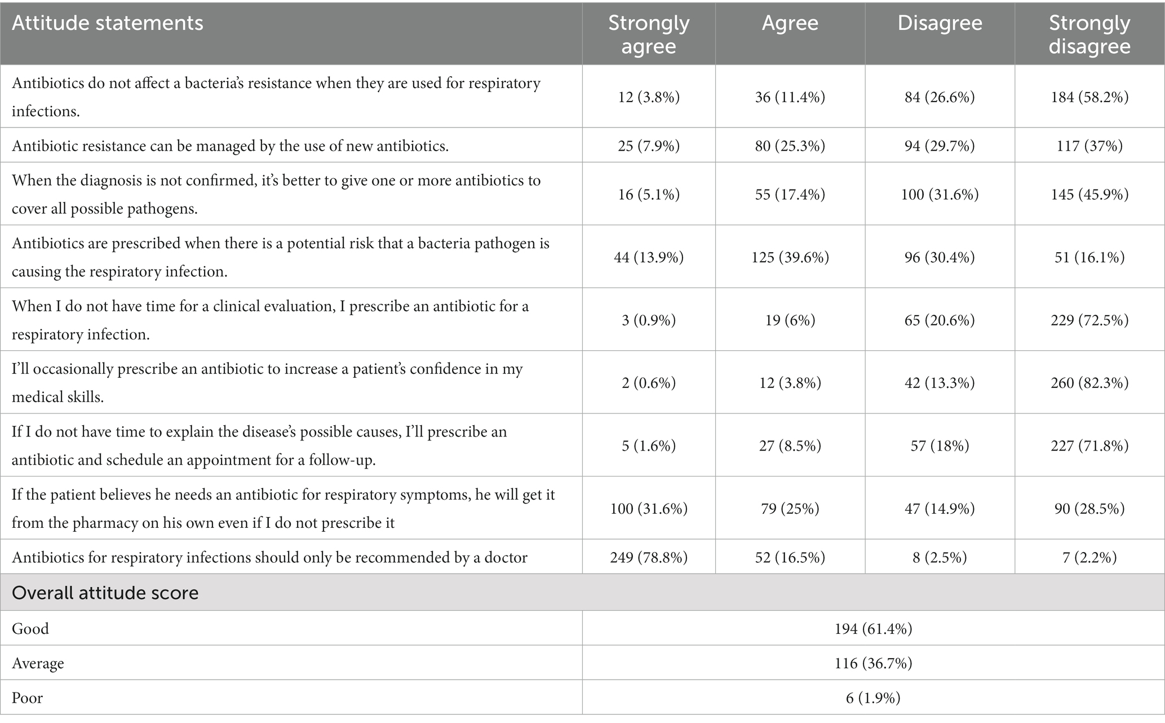Select the cell showing 260 (82.3%)
Image resolution: width=1165 pixels, height=723 pixels.
point(1089,383)
